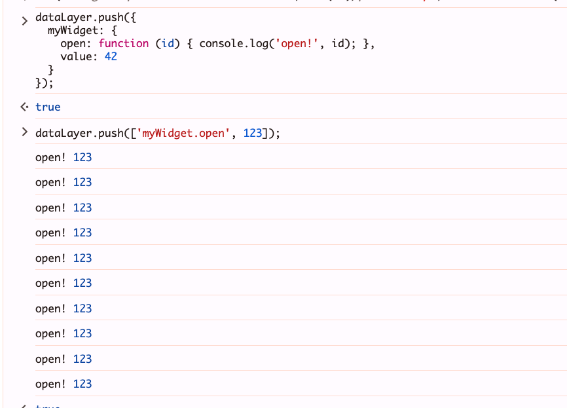Click the return arrow beside the 'true' result
The image size is (567, 408).
point(24,107)
